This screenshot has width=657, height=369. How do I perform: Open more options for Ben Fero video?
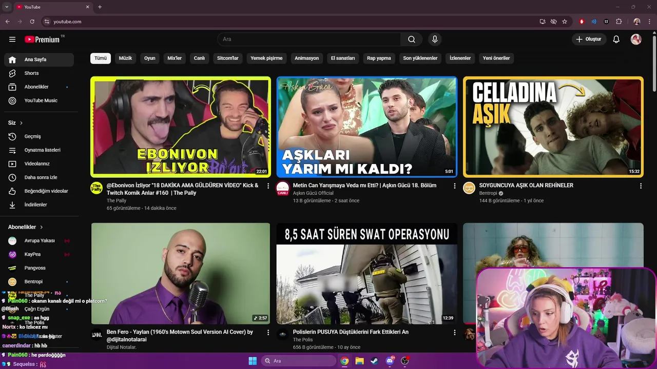268,333
